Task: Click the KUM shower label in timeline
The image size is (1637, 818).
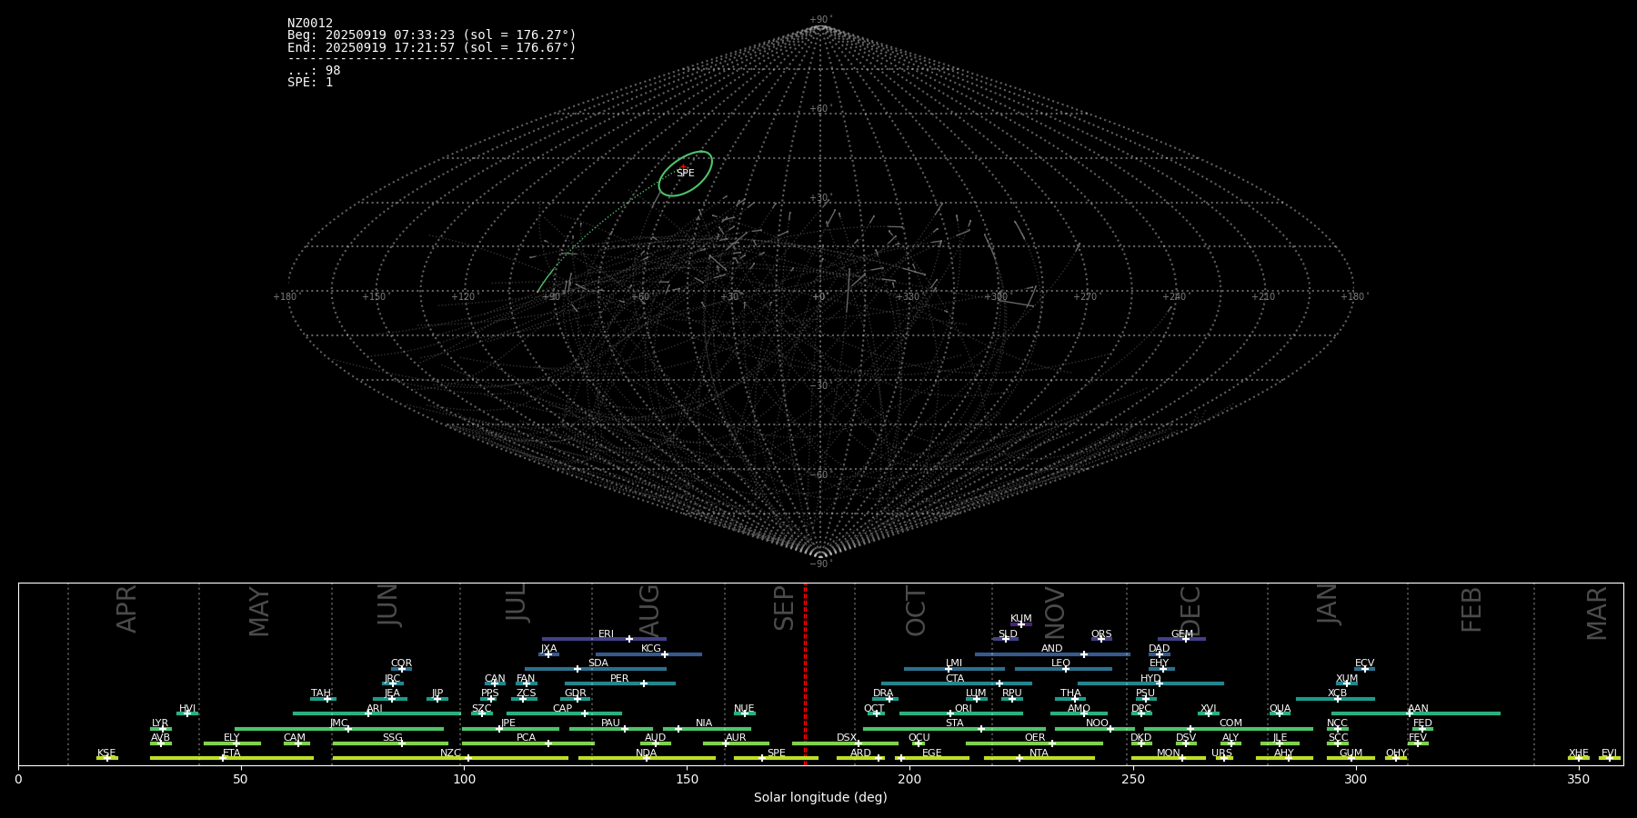Action: pos(1021,618)
